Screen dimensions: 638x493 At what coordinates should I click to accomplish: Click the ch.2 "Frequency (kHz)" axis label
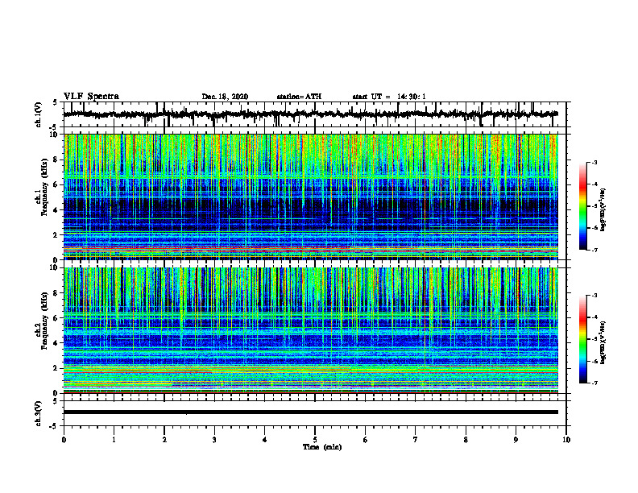coord(45,321)
